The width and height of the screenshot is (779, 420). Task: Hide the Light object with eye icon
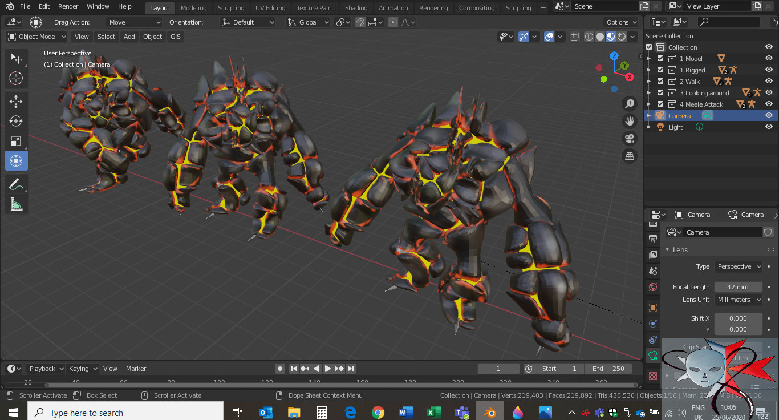769,127
